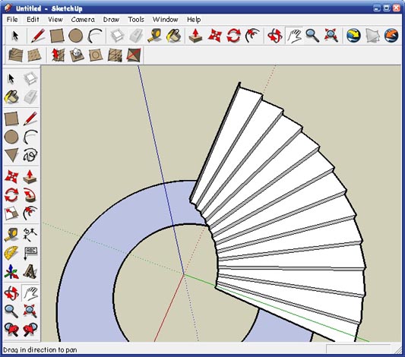This screenshot has width=405, height=357.
Task: Choose the Sandbox Stamp tool
Action: click(77, 55)
